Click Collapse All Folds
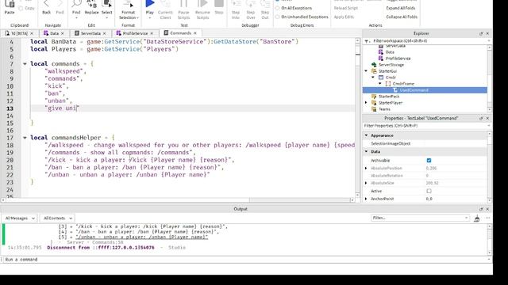 [x=402, y=17]
